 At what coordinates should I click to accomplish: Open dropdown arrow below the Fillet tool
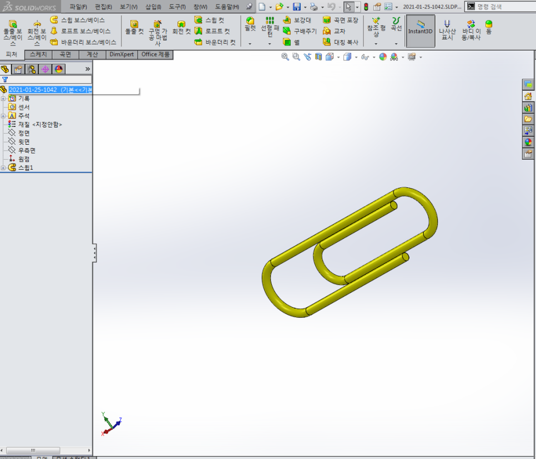click(x=250, y=44)
